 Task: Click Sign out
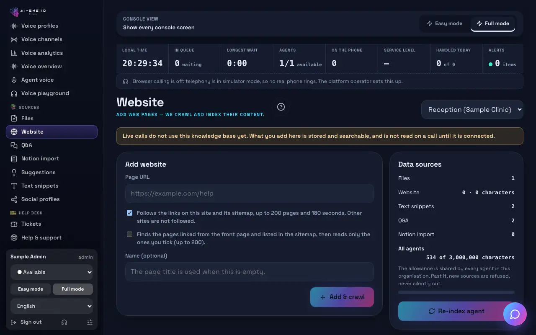coord(26,322)
